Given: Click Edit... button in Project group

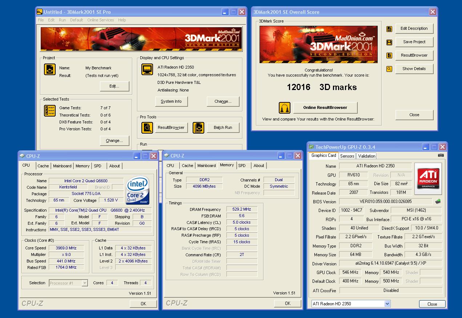Looking at the screenshot, I should coord(115,86).
